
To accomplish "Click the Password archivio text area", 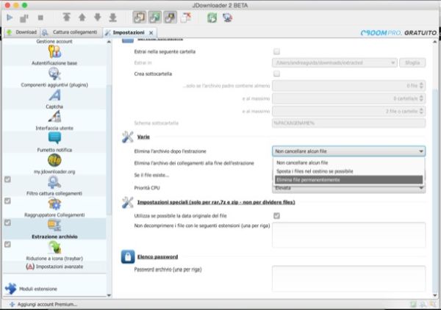I will pos(348,278).
